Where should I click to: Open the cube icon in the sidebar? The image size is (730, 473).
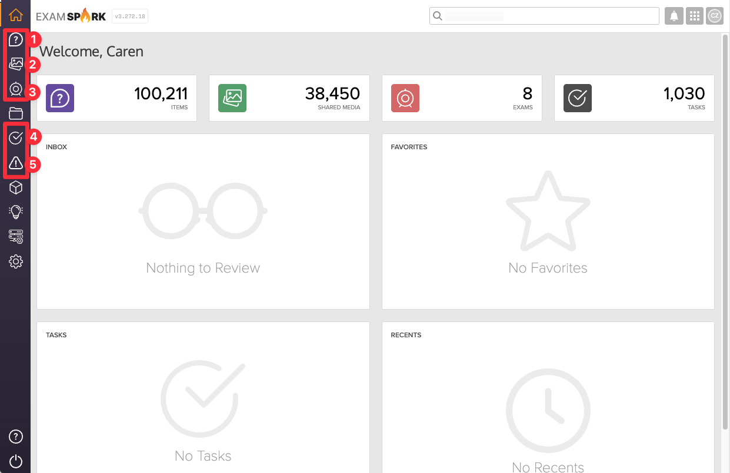click(16, 187)
